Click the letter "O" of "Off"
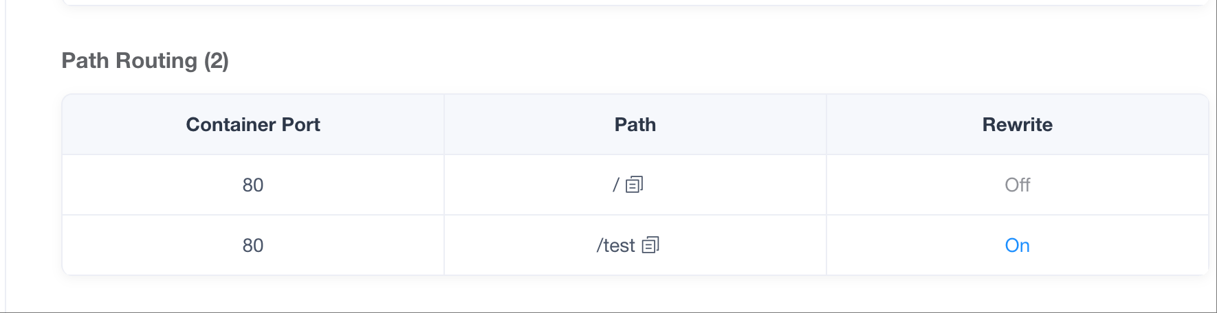This screenshot has height=313, width=1217. [1011, 185]
